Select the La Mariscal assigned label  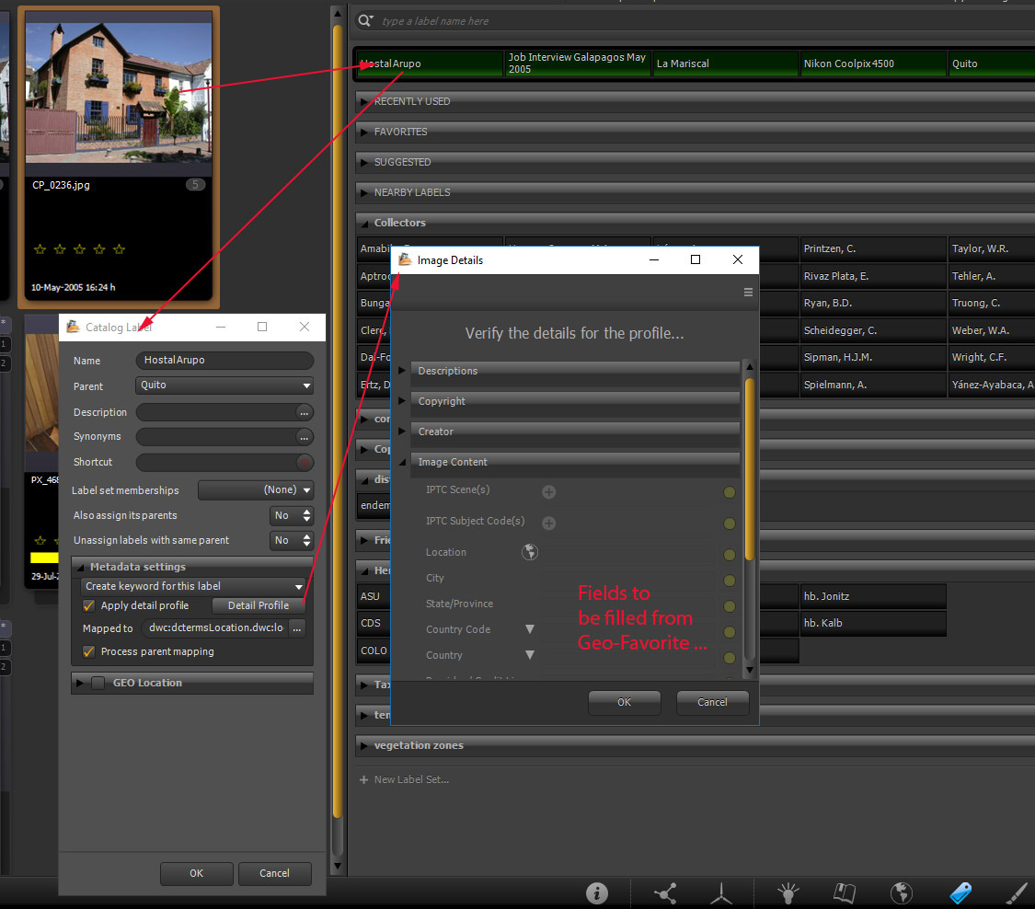pyautogui.click(x=726, y=63)
